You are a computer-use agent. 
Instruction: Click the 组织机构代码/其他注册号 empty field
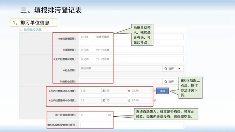(132, 125)
